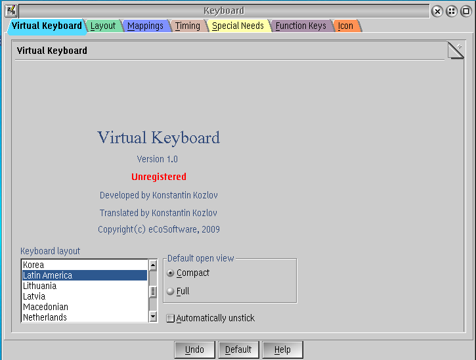Open the Special Needs tab

[238, 26]
